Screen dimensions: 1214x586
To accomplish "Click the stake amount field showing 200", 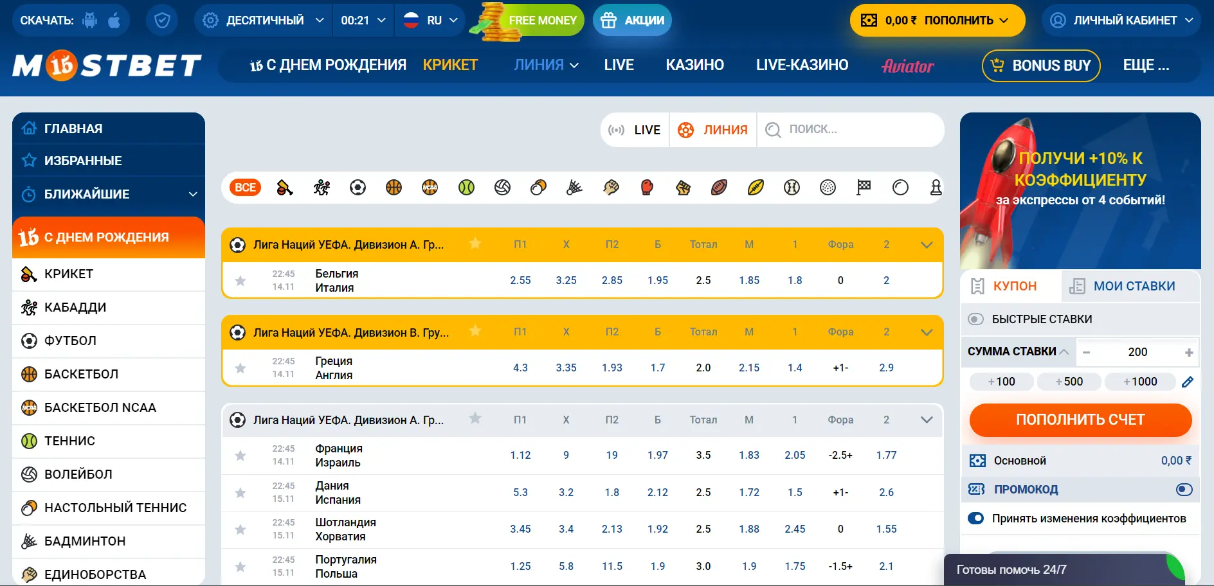I will (1137, 352).
